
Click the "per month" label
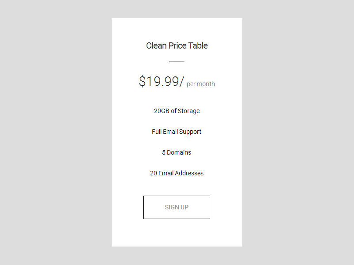(x=200, y=84)
